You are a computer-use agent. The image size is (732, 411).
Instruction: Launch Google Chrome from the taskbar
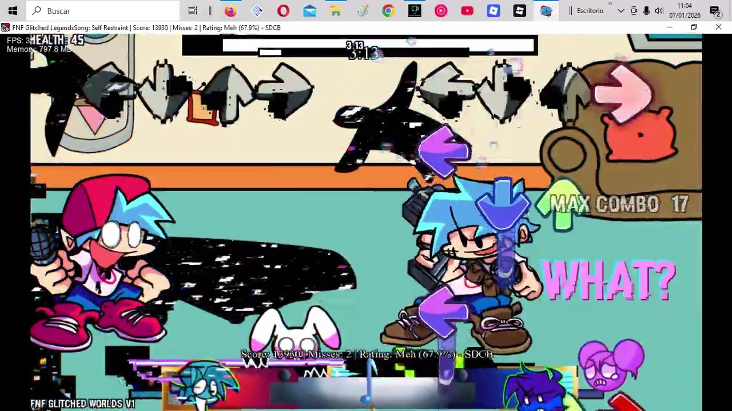click(388, 10)
